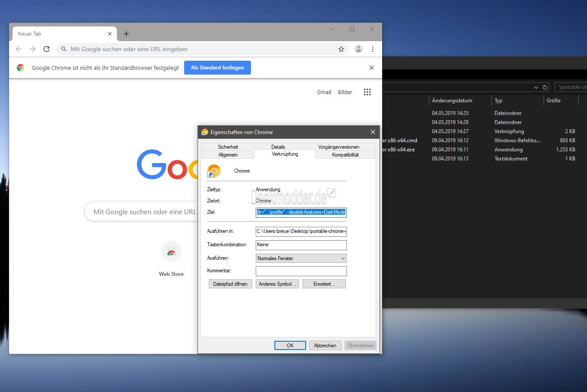Click Anderes Symbol button
The width and height of the screenshot is (587, 392).
tap(277, 284)
